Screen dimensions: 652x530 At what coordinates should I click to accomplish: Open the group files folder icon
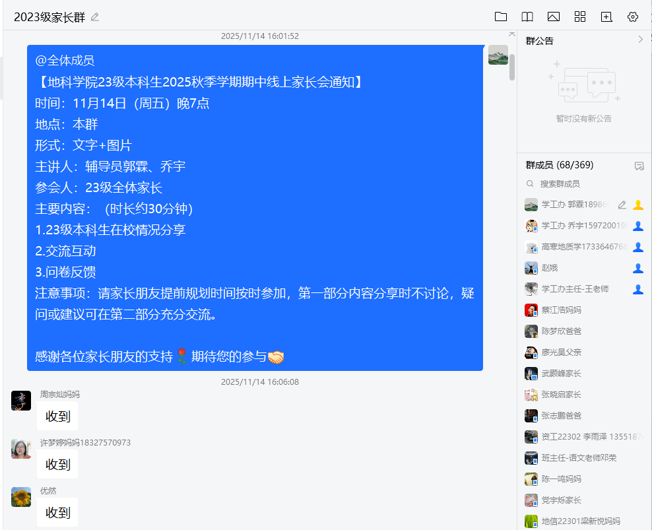pos(501,17)
